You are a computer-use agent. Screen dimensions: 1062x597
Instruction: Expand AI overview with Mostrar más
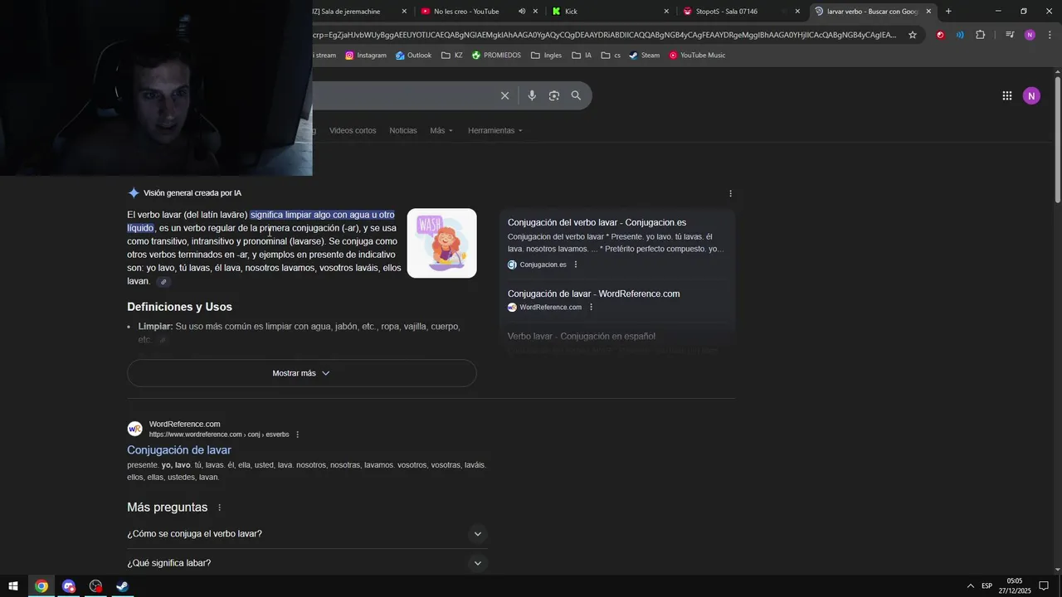click(x=301, y=373)
